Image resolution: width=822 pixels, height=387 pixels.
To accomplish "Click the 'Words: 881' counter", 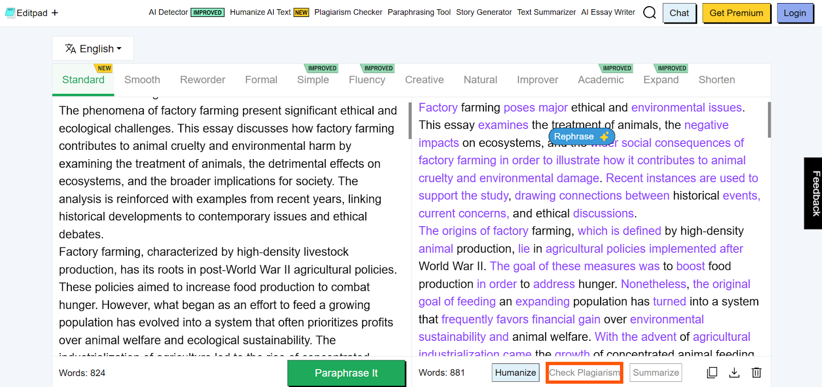I will 442,373.
